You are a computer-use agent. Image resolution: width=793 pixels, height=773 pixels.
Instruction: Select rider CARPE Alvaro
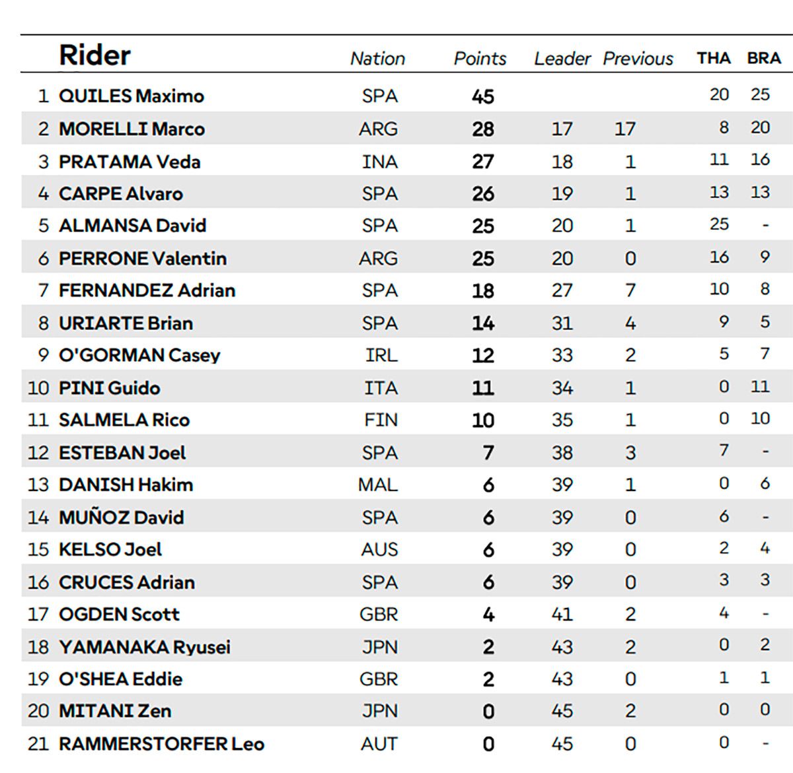(120, 193)
